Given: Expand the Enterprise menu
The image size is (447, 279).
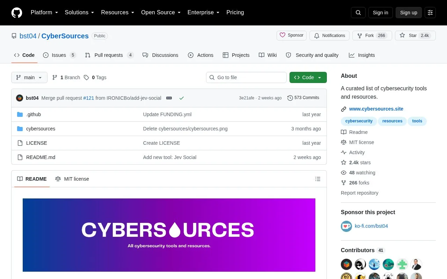Looking at the screenshot, I should click(204, 13).
